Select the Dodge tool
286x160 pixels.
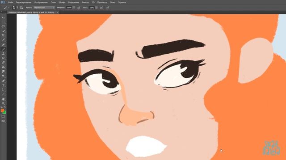[x=3, y=76]
